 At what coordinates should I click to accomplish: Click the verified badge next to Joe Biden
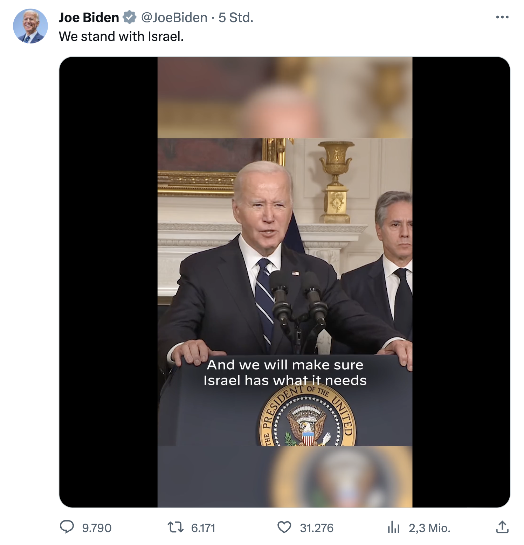[x=130, y=17]
